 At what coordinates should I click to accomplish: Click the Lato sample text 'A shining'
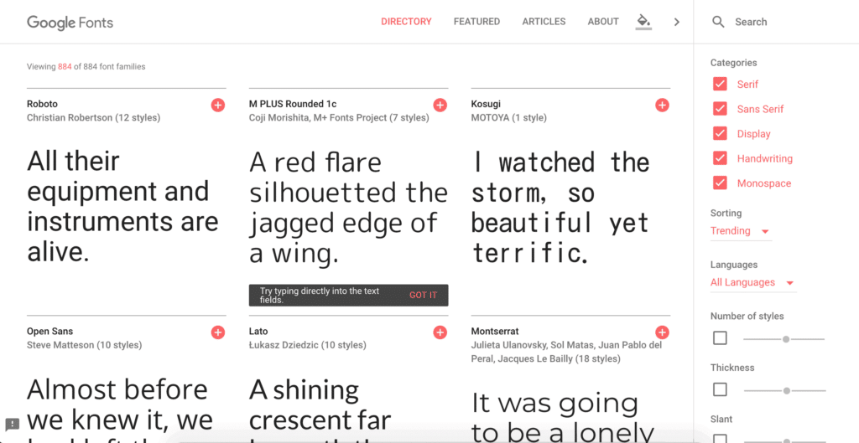tap(304, 390)
